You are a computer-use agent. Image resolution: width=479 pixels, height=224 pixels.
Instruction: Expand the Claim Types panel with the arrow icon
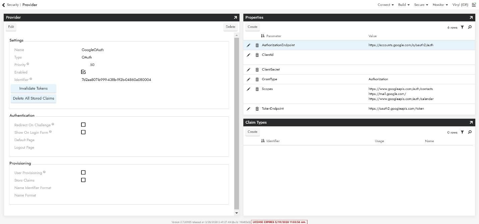pos(471,123)
